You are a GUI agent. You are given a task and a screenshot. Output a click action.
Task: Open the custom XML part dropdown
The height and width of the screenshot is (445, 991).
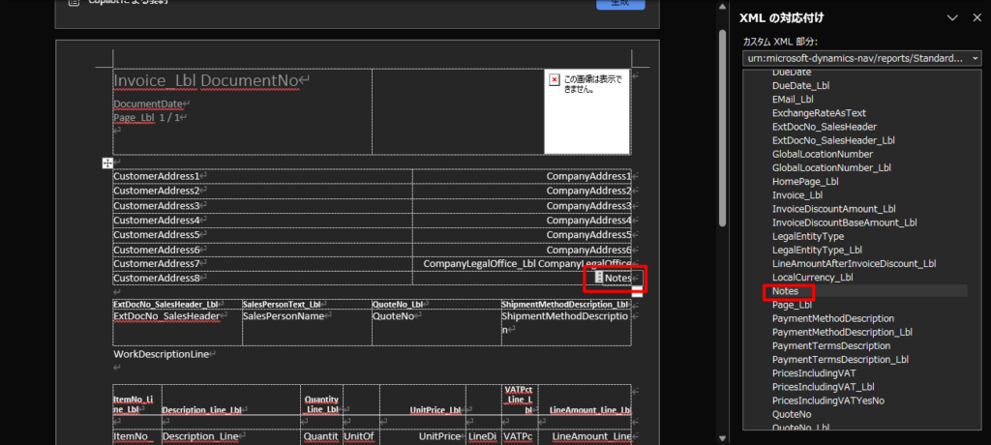(974, 59)
